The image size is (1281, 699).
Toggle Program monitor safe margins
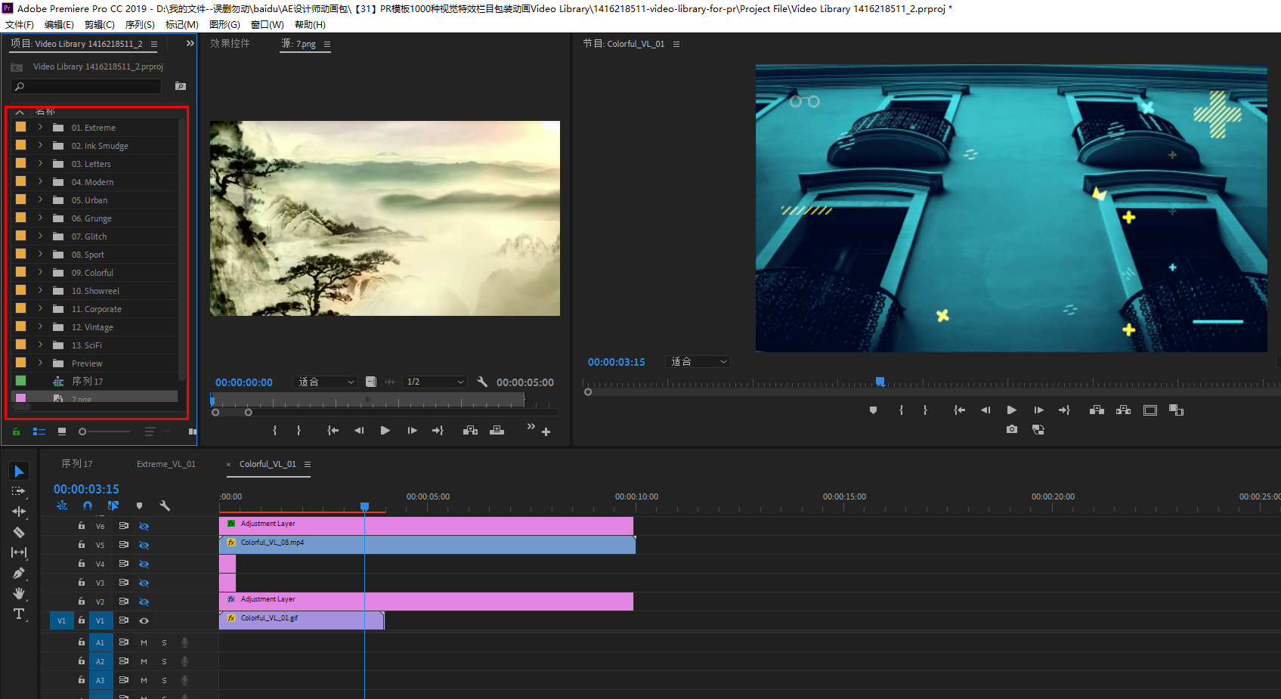click(x=1150, y=410)
